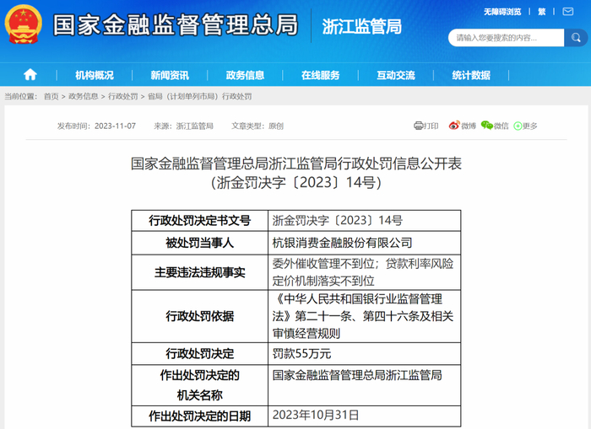Image resolution: width=591 pixels, height=429 pixels.
Task: Click the subtitle （浙金罚决字〔2023〕14号）
Action: coord(296,183)
